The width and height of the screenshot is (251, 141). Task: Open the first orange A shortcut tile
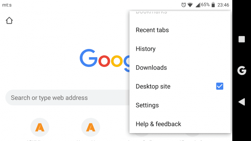point(40,127)
